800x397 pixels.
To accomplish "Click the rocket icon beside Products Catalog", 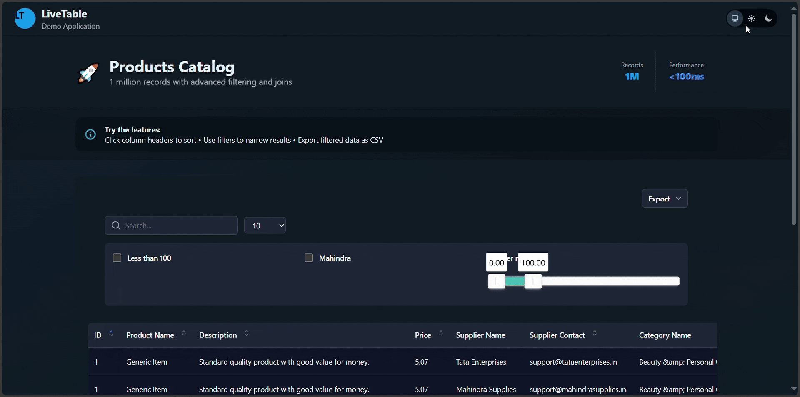I will pyautogui.click(x=88, y=73).
